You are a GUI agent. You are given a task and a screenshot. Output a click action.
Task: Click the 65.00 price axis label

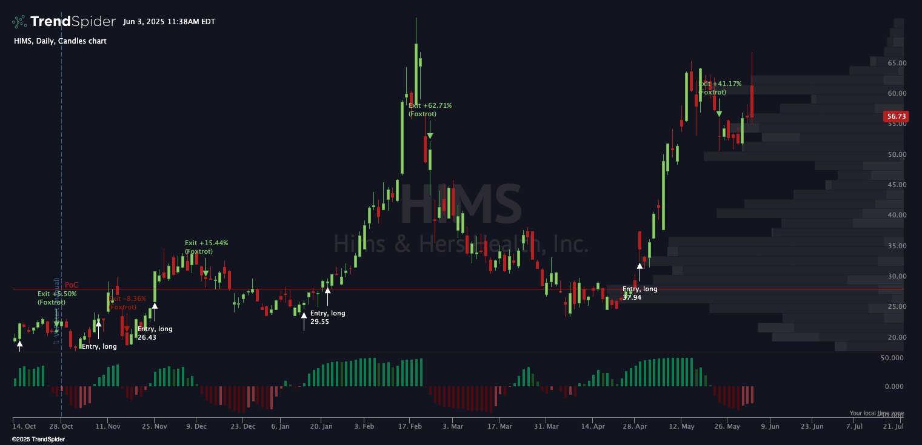coord(897,63)
